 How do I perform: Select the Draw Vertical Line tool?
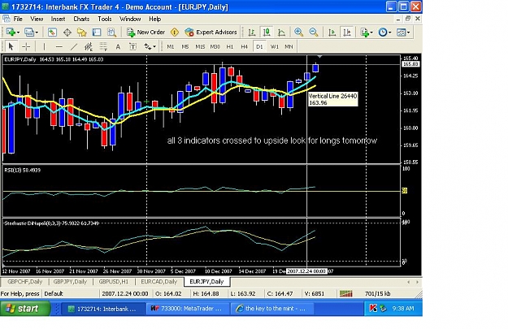(x=44, y=46)
